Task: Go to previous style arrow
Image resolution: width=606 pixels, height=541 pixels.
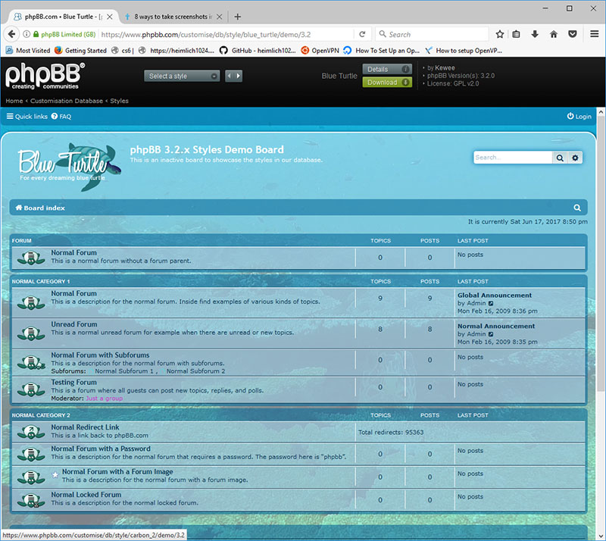Action: [x=230, y=76]
